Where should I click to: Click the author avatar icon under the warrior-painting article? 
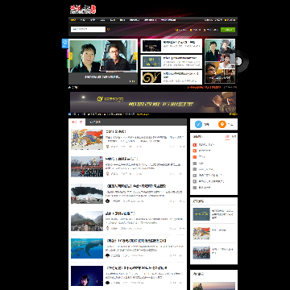pos(107,147)
